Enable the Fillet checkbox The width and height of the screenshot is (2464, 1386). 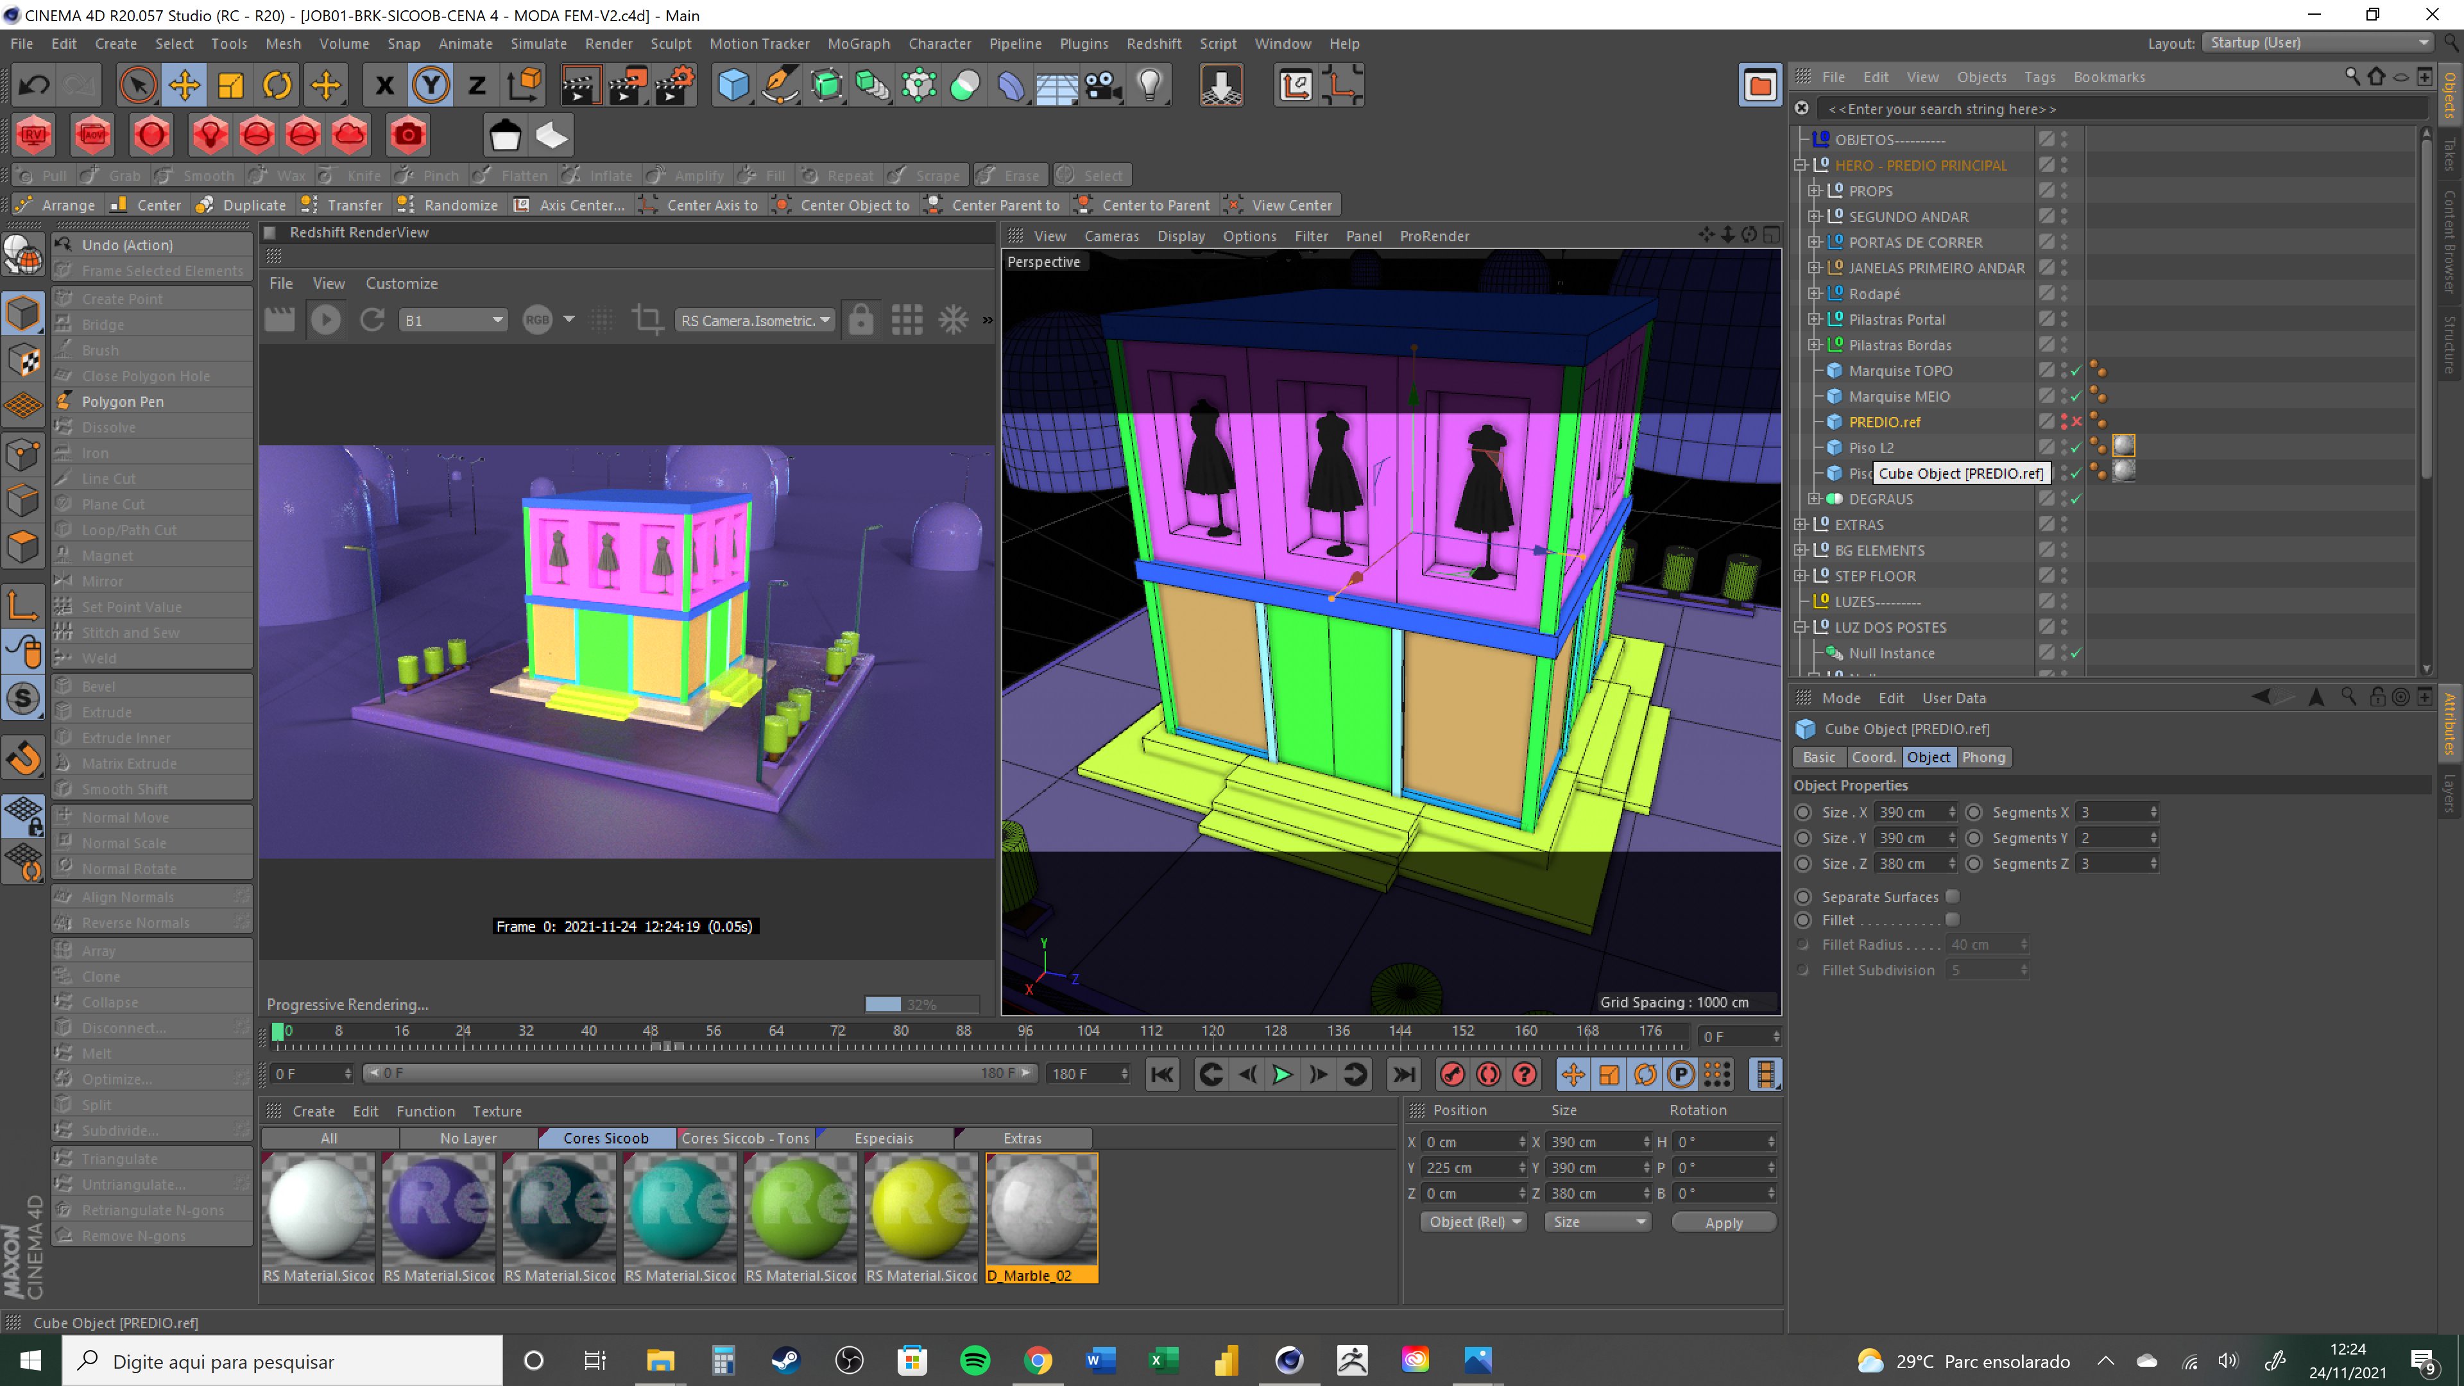pyautogui.click(x=1952, y=920)
